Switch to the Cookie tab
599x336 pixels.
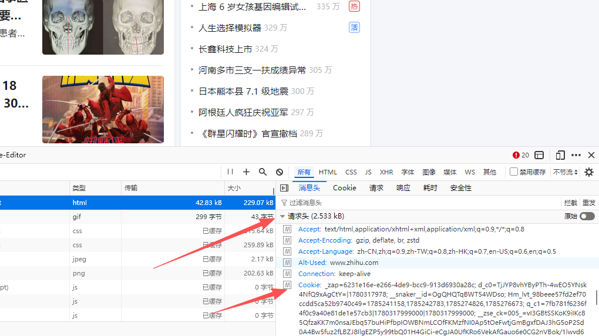tap(345, 188)
